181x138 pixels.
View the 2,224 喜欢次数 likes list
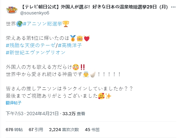coord(64,130)
